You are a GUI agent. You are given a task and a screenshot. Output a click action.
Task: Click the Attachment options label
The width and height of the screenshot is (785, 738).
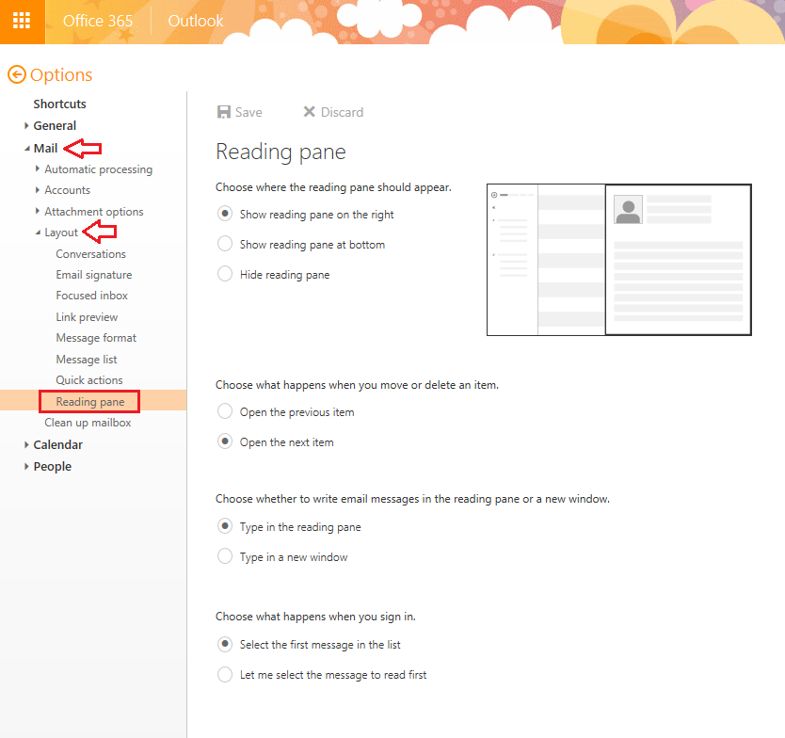point(93,211)
